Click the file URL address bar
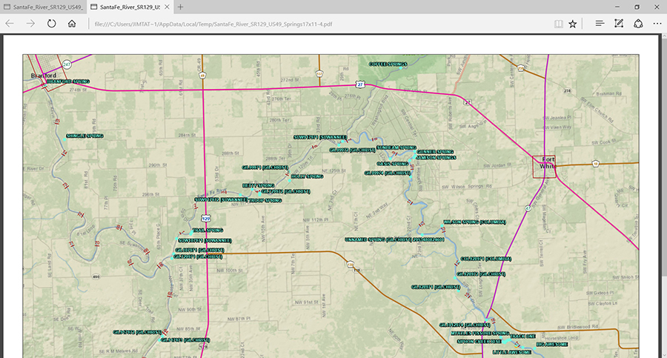 coord(319,24)
